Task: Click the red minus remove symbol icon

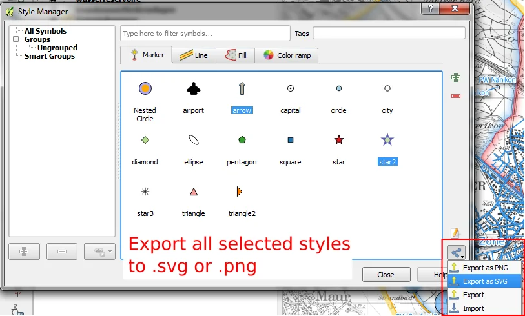Action: coord(456,96)
